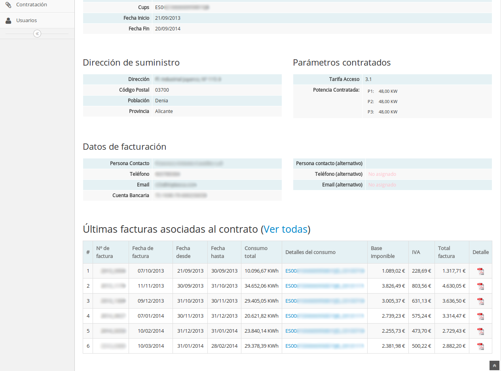501x371 pixels.
Task: Collapse the left sidebar with the chevron control
Action: coord(37,34)
